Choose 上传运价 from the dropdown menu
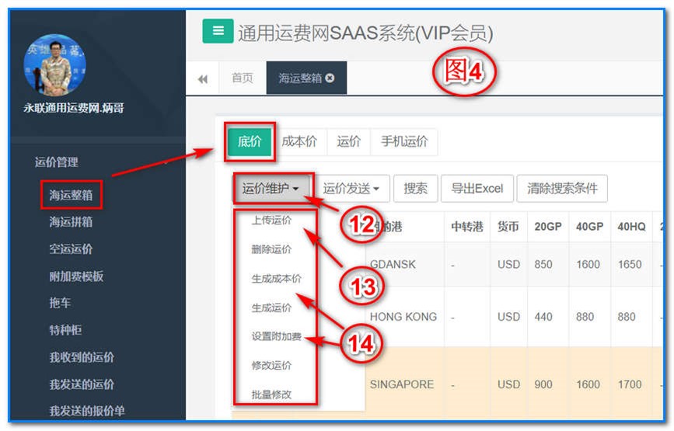Screen dimensions: 674x431 [x=271, y=221]
